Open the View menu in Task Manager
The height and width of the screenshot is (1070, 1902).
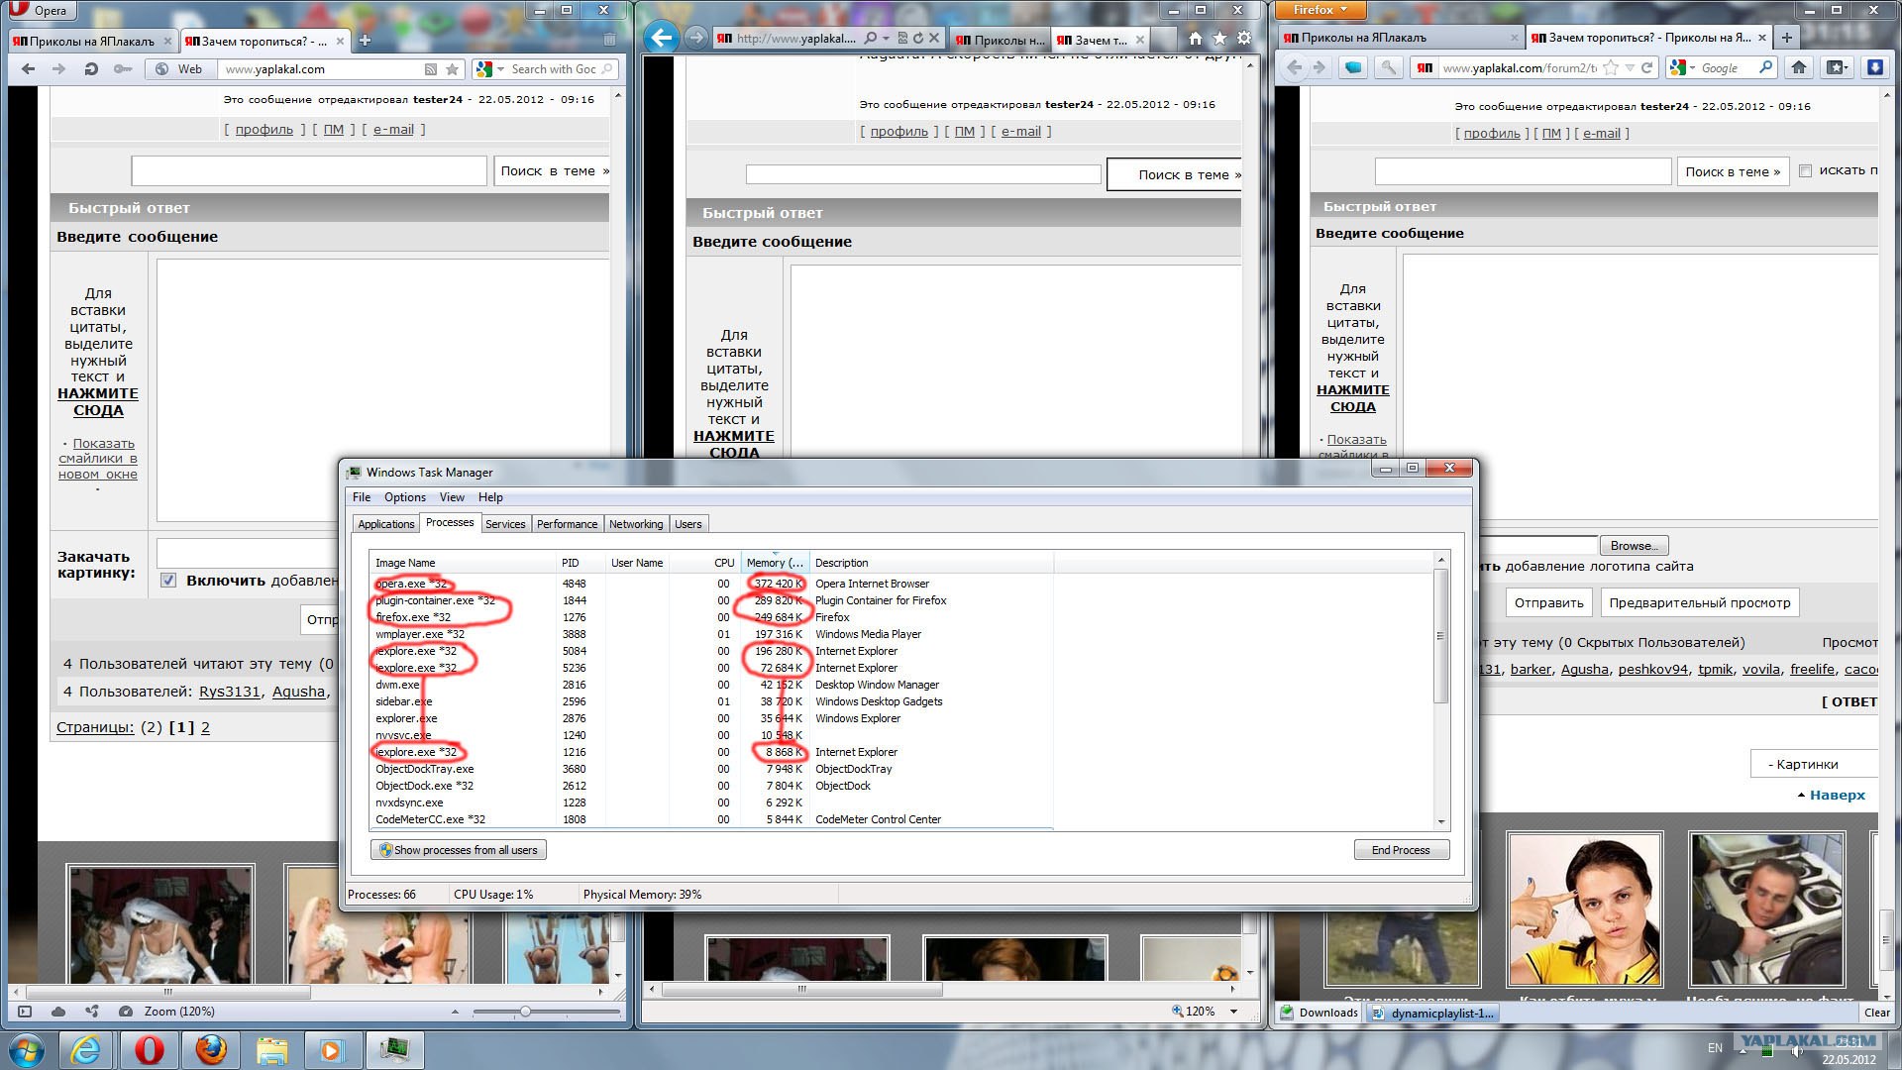pyautogui.click(x=452, y=497)
